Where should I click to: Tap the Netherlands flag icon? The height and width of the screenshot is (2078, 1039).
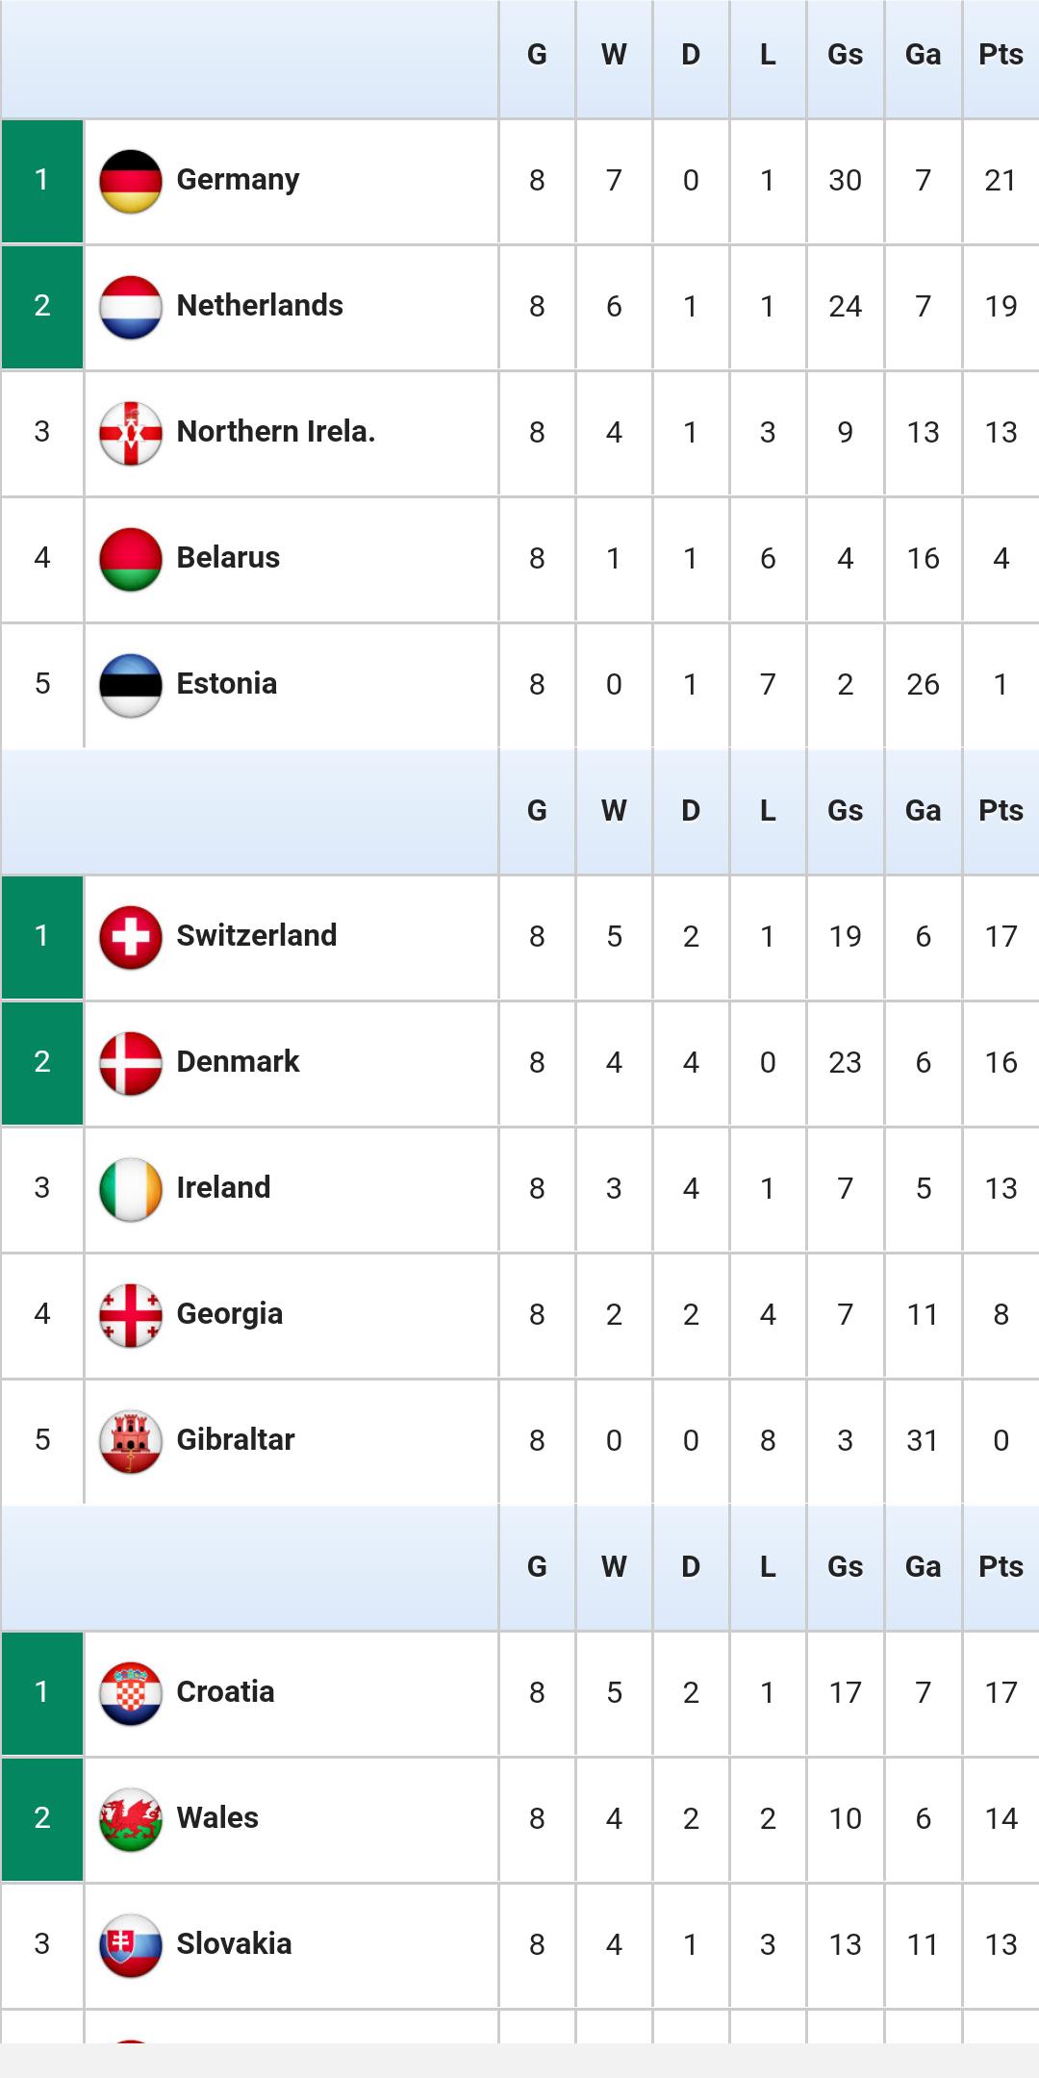pyautogui.click(x=130, y=307)
